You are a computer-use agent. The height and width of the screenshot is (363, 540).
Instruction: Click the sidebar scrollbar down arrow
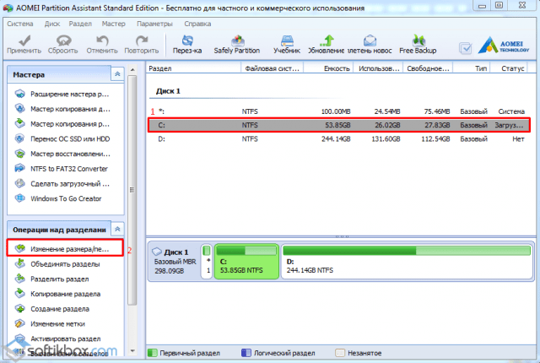click(132, 351)
